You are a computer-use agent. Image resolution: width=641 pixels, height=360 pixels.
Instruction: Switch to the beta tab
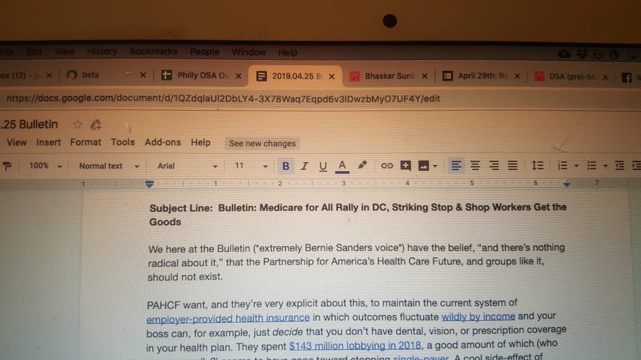(x=107, y=76)
